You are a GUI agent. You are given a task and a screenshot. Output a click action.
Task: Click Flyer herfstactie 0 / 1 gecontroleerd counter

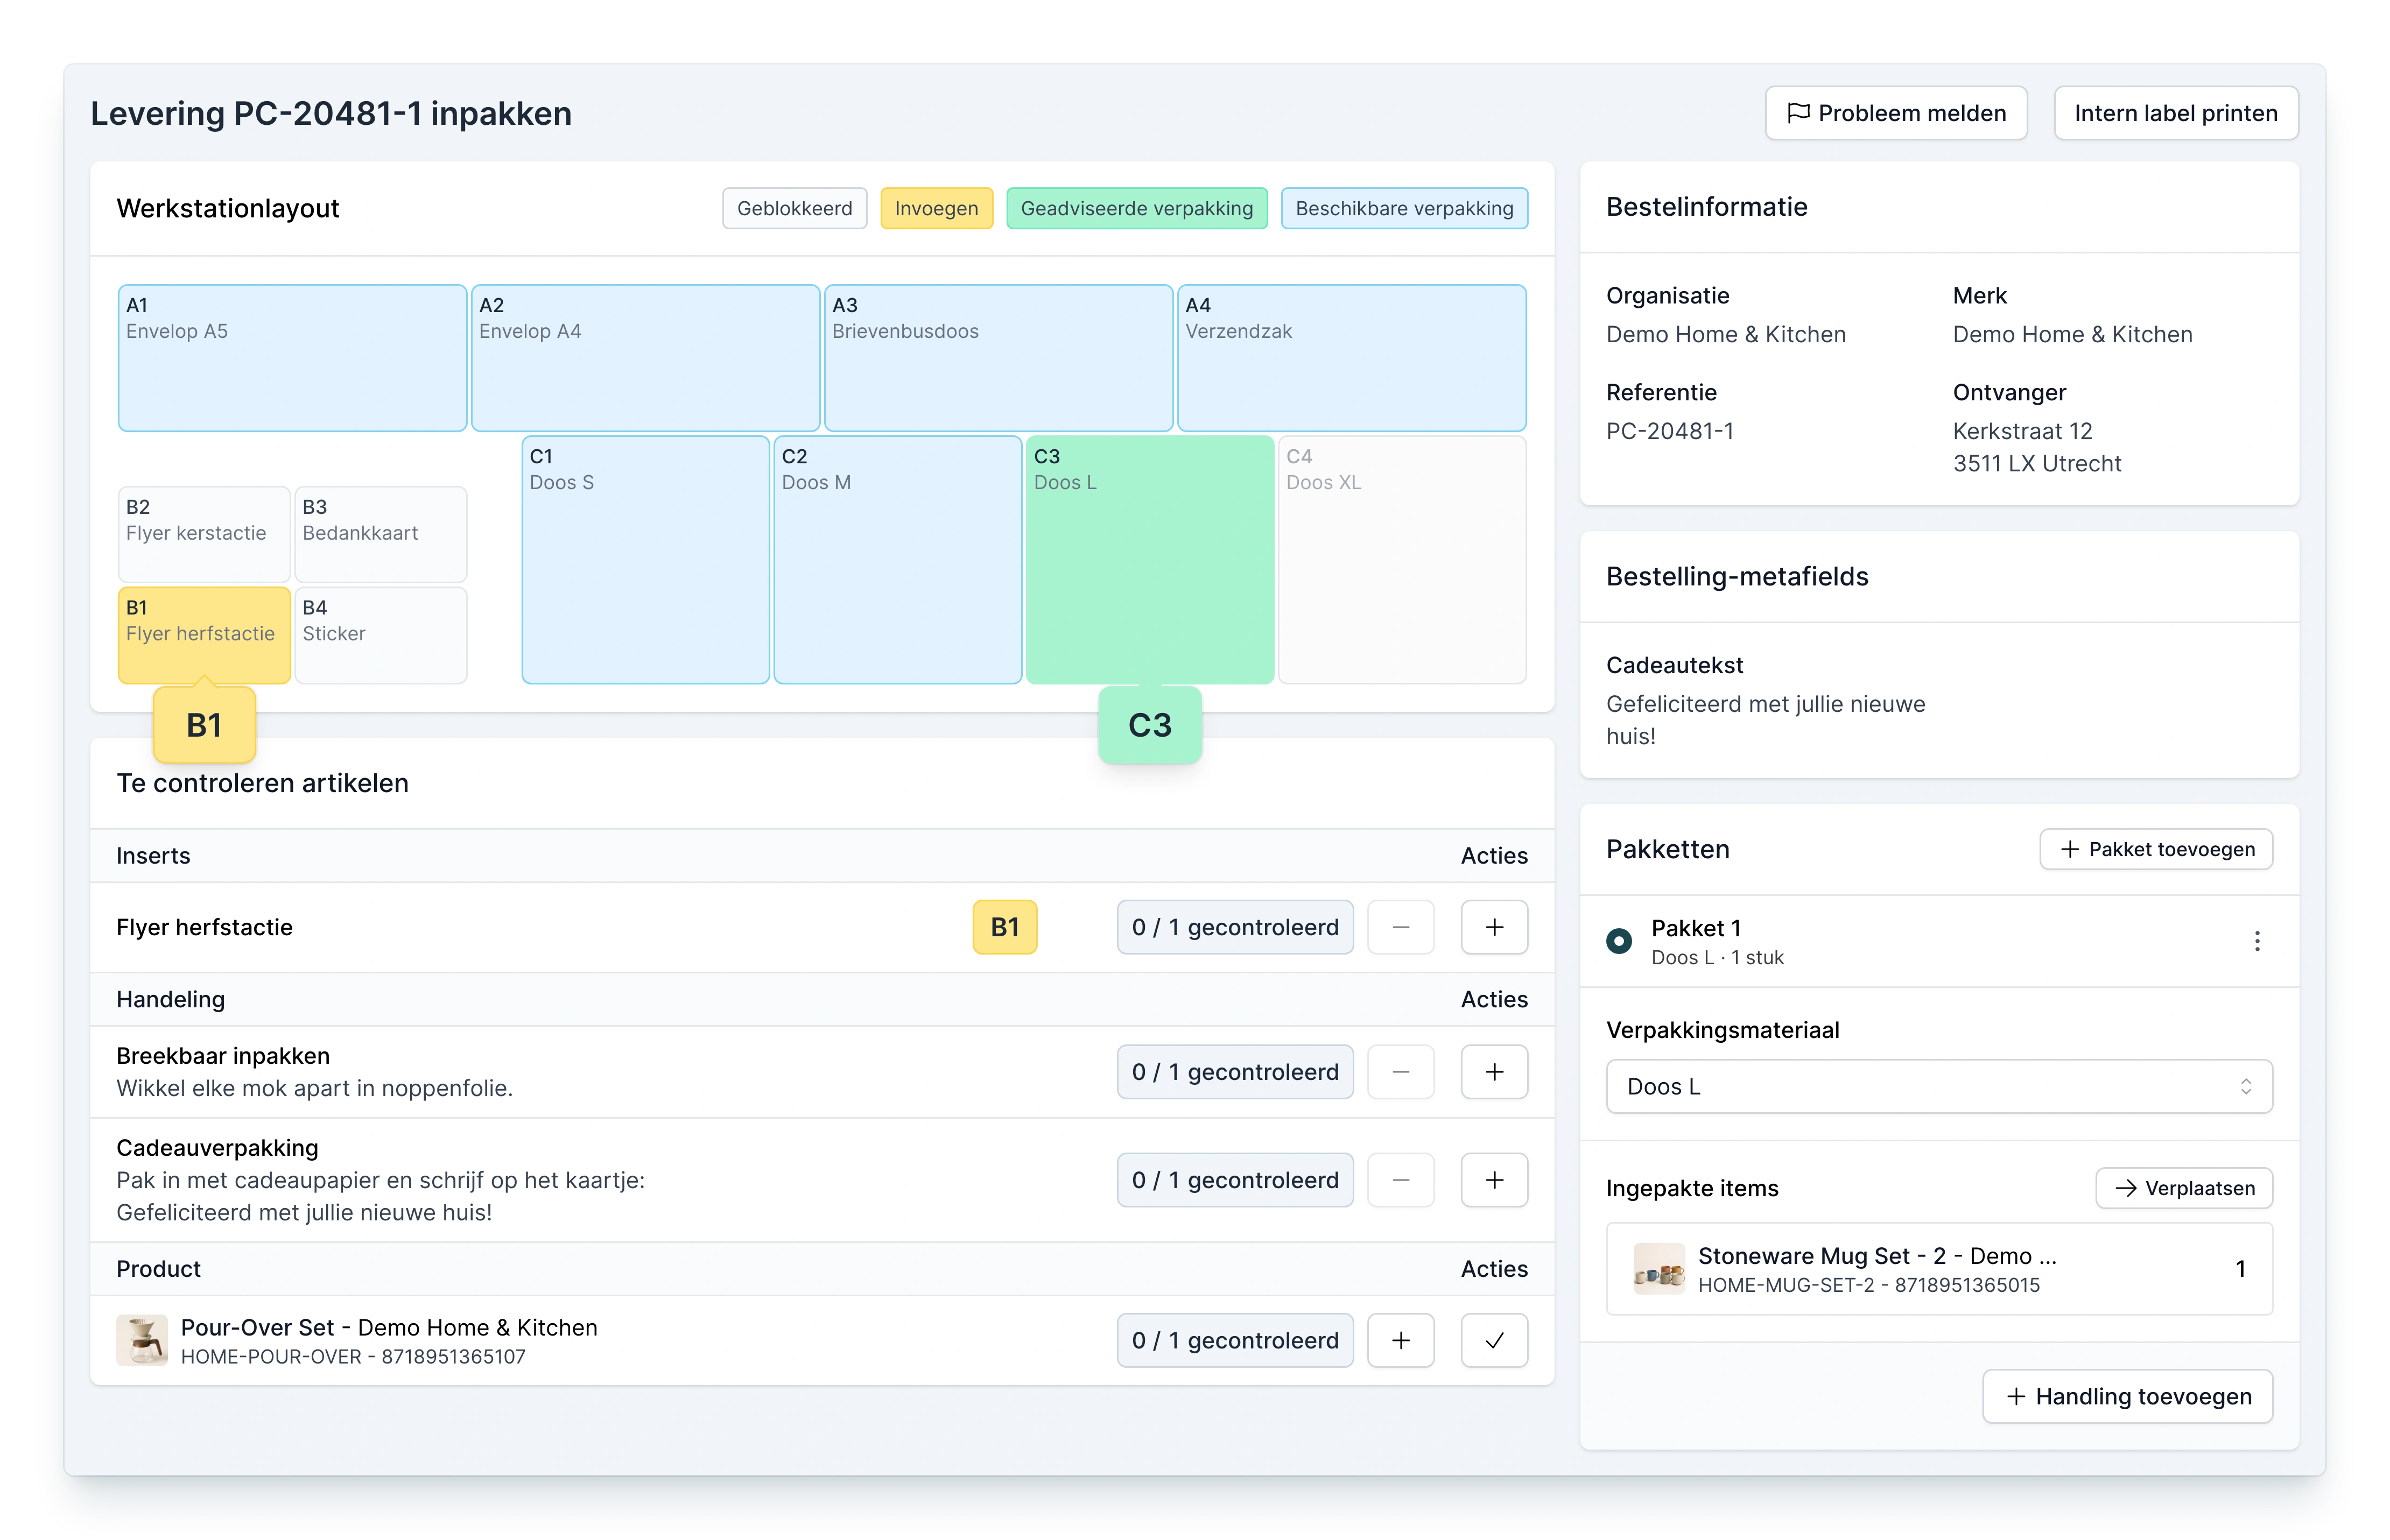[1234, 927]
